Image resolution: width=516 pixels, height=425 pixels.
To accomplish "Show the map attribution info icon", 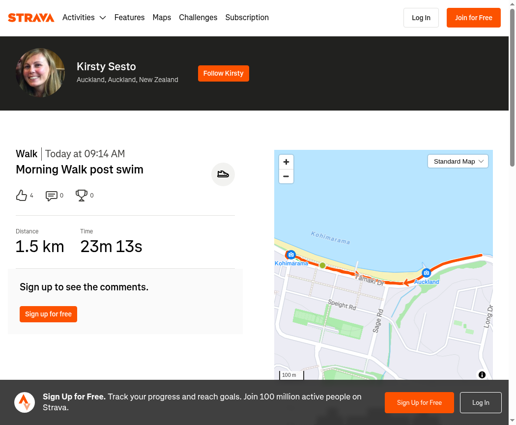I will pyautogui.click(x=482, y=375).
